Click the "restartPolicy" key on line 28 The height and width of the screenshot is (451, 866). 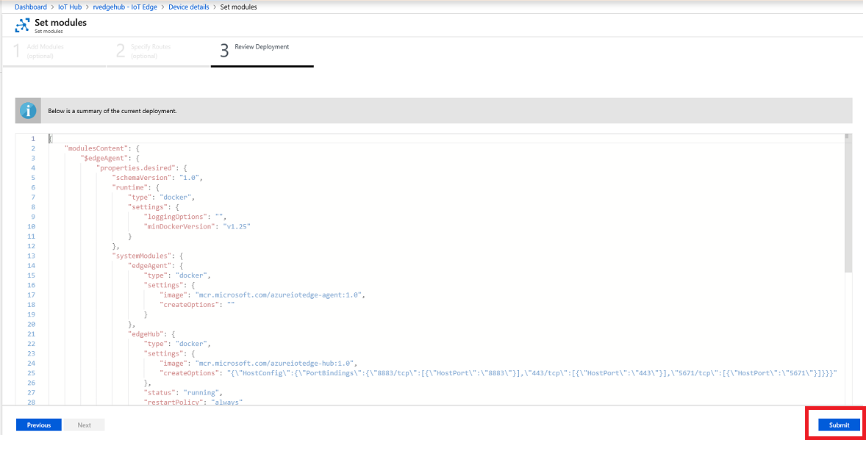(172, 403)
